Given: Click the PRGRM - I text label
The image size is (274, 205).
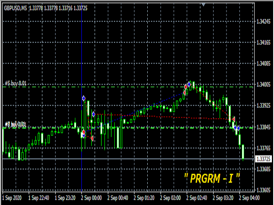Looking at the screenshot, I should click(212, 177).
